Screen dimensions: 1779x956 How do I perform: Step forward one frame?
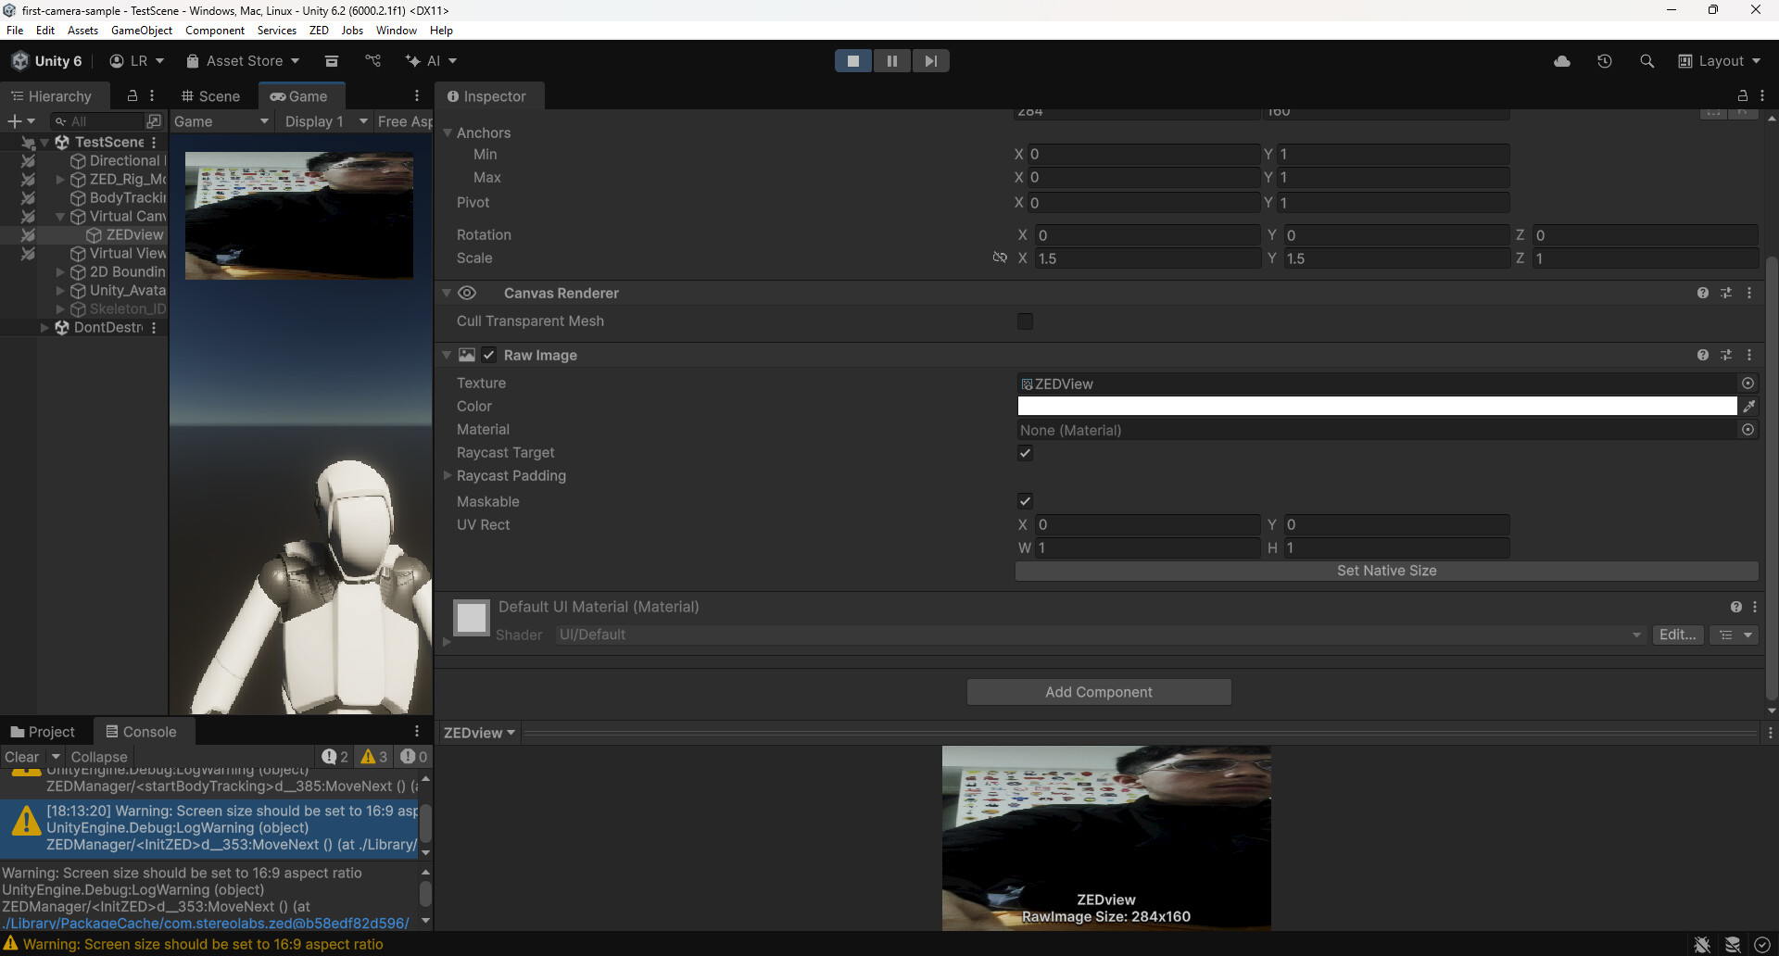(930, 61)
